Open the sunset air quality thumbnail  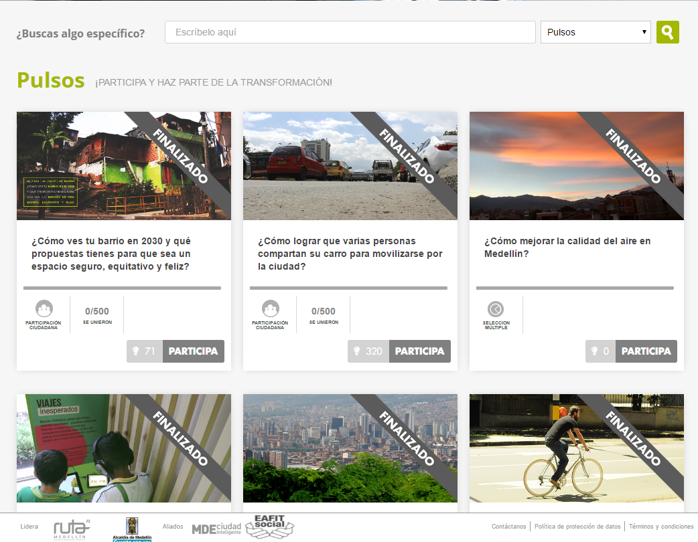point(576,166)
